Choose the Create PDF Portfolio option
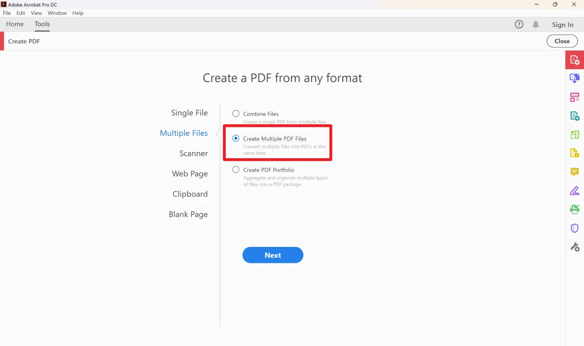Screen dimensions: 584x346 click(x=236, y=169)
